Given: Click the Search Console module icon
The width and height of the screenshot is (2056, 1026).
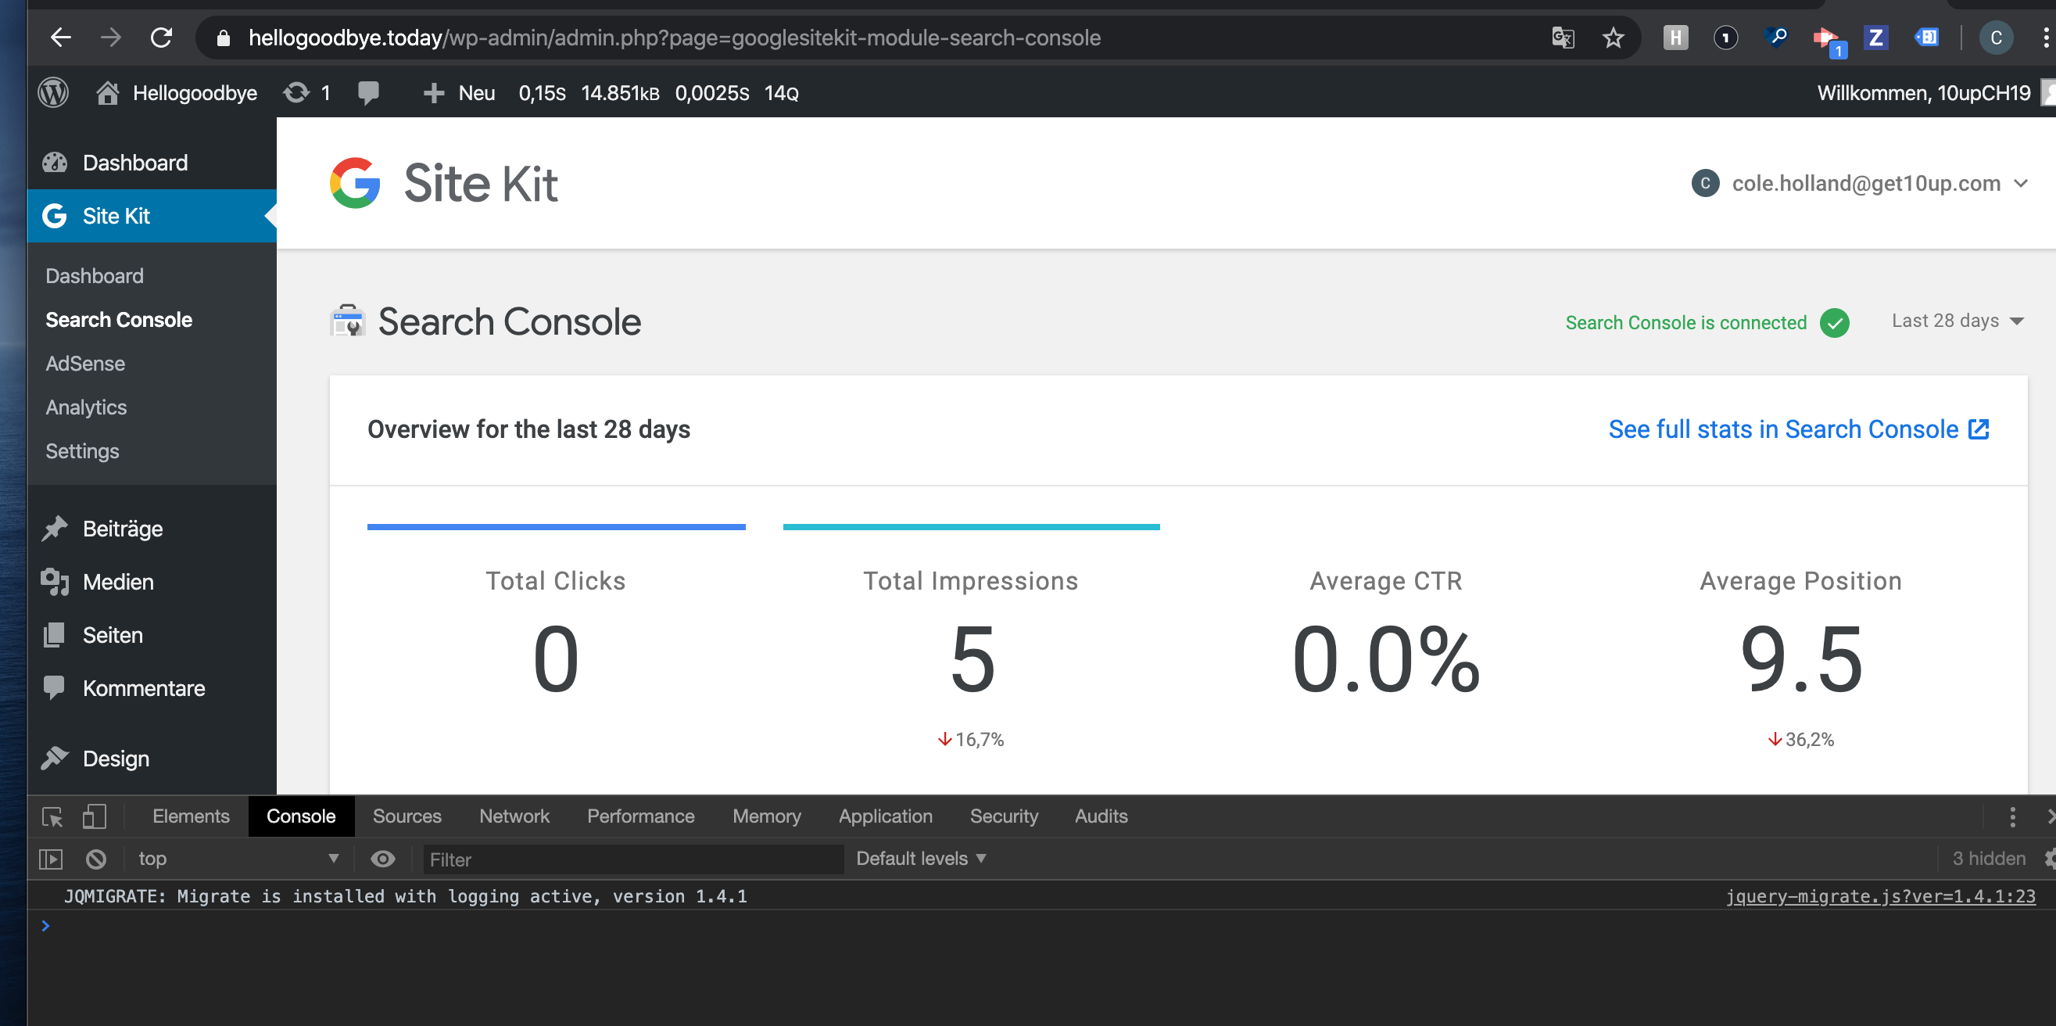Looking at the screenshot, I should [x=348, y=321].
